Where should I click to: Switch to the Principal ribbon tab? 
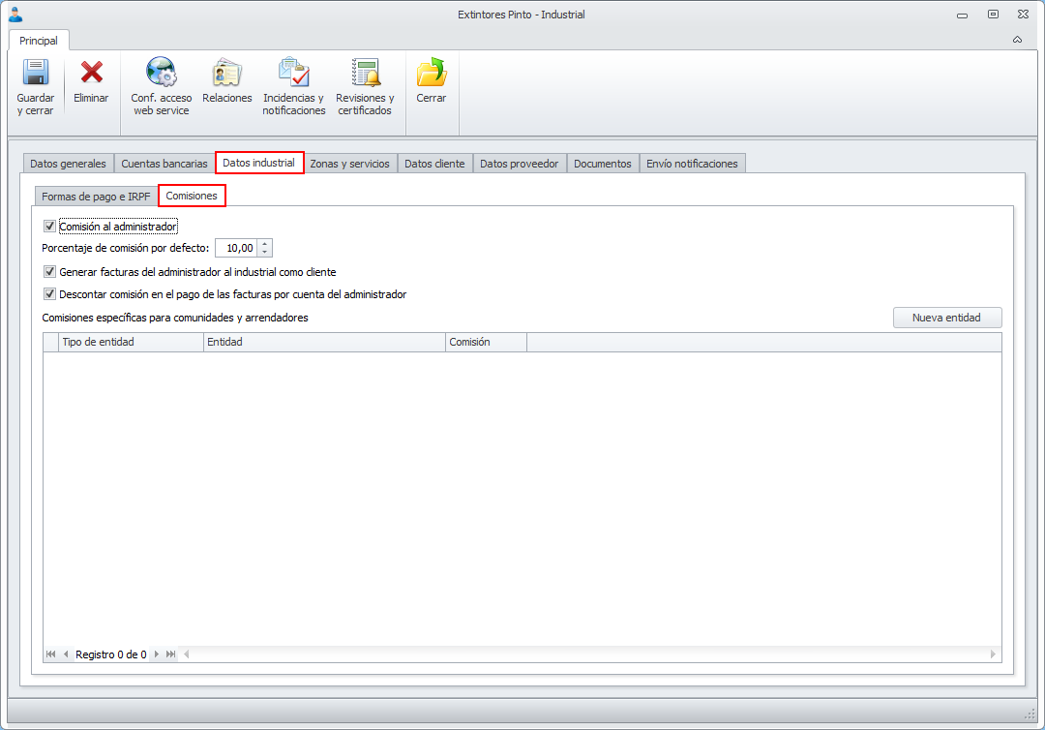(x=39, y=41)
